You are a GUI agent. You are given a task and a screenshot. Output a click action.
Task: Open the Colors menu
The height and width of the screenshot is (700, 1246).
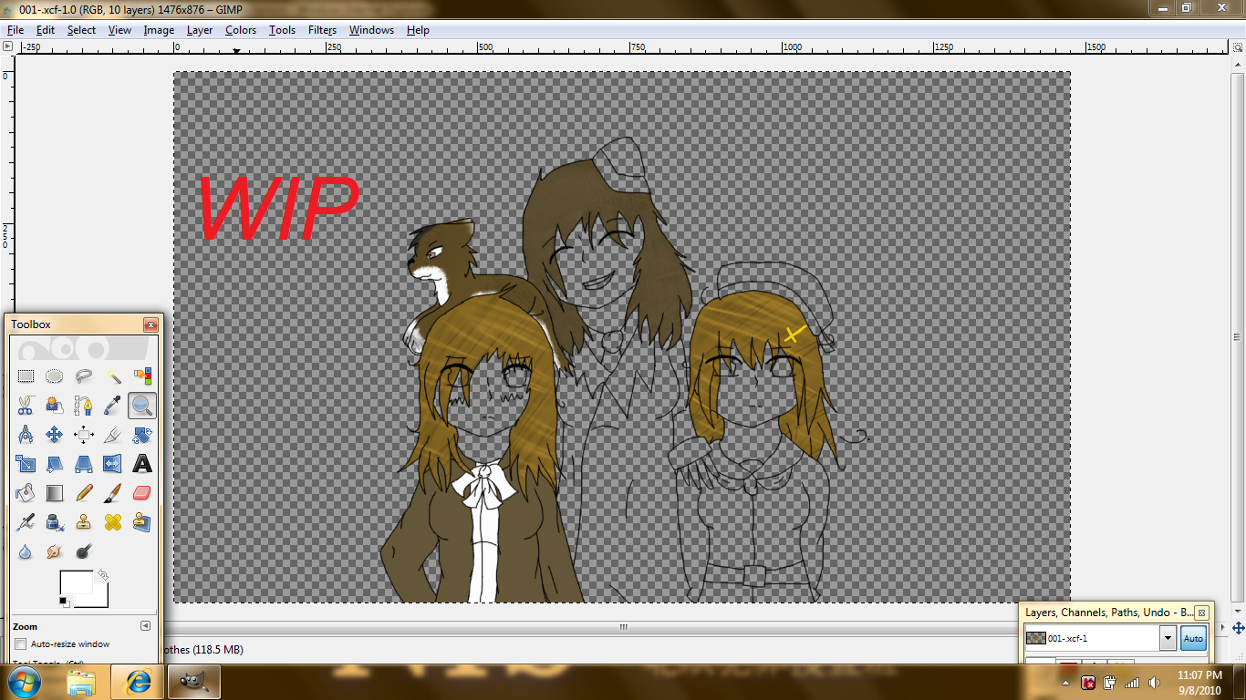(x=241, y=30)
